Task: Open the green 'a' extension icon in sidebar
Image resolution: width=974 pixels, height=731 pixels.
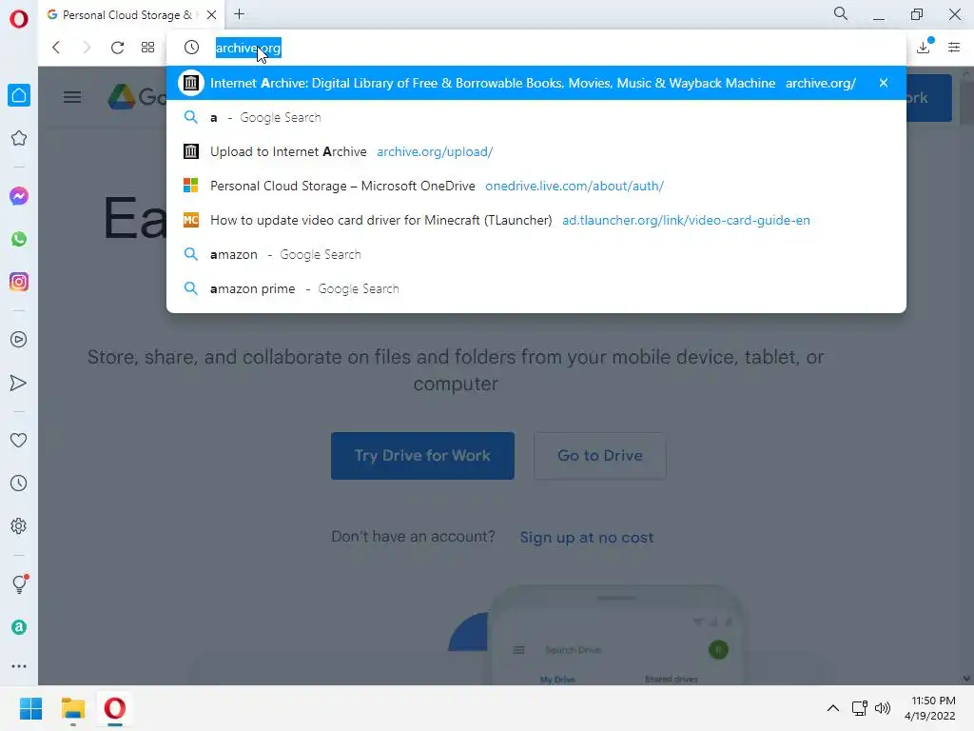Action: [x=19, y=627]
